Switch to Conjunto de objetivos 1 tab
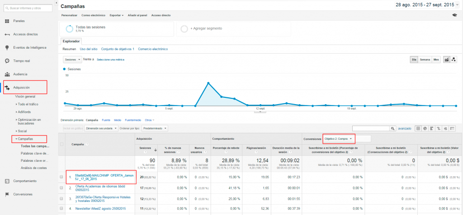 [x=118, y=49]
